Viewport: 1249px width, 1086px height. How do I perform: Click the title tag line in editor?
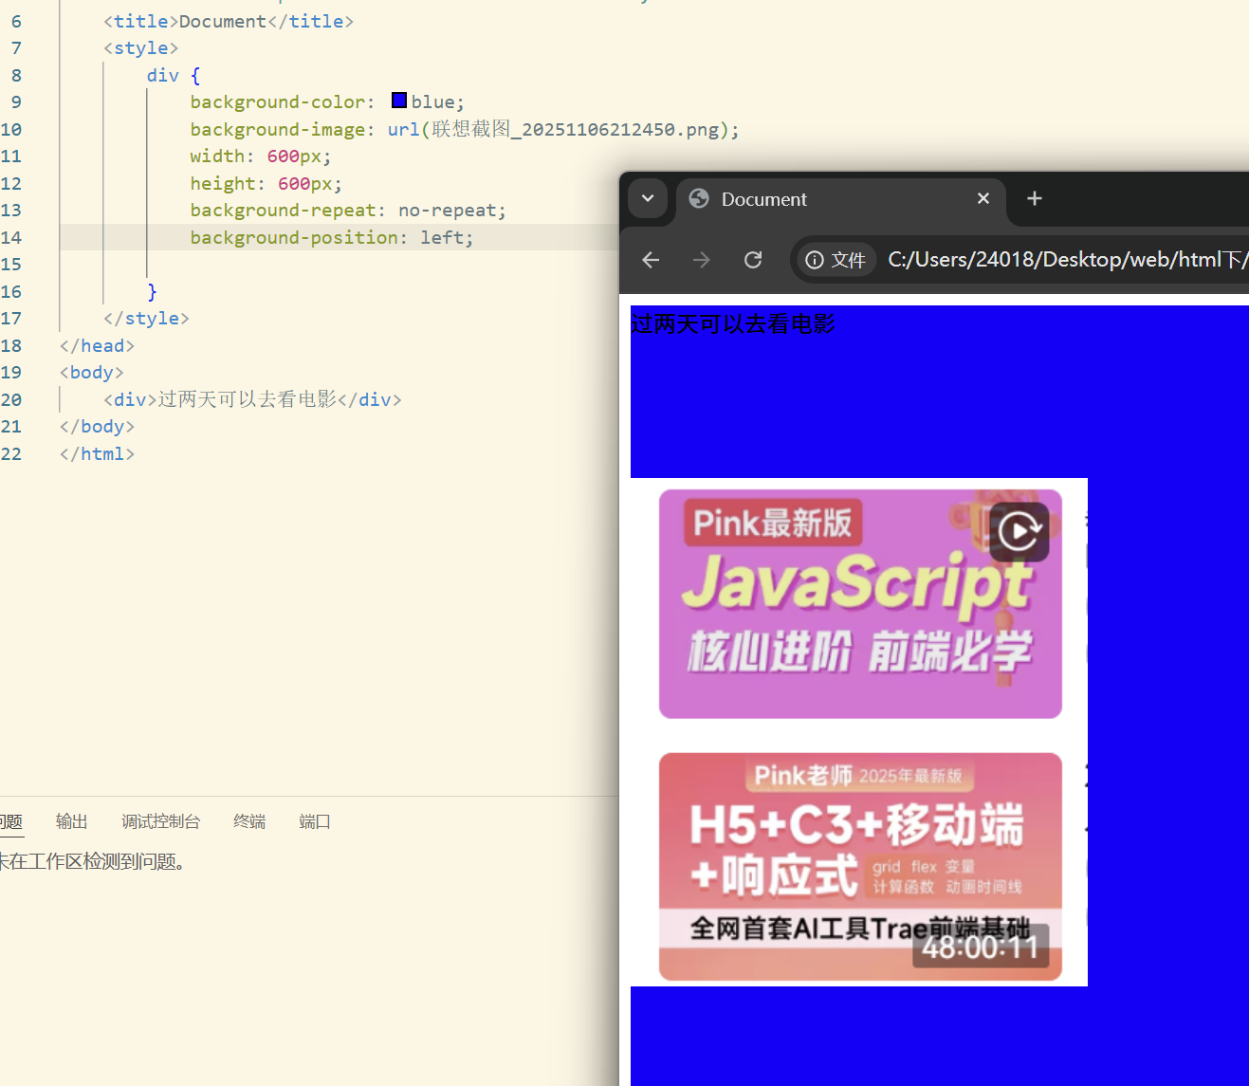point(229,21)
